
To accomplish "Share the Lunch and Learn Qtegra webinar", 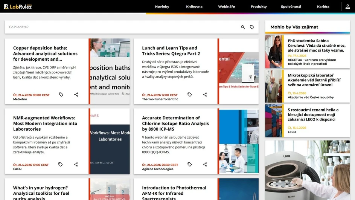I will [x=205, y=95].
